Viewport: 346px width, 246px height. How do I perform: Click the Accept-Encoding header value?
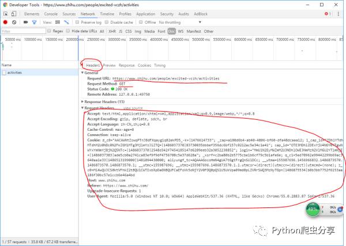[144, 119]
